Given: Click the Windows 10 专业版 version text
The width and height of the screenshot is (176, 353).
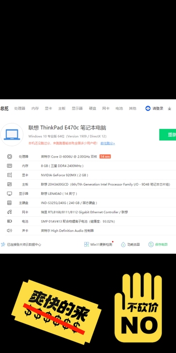Looking at the screenshot, I should [x=67, y=136].
